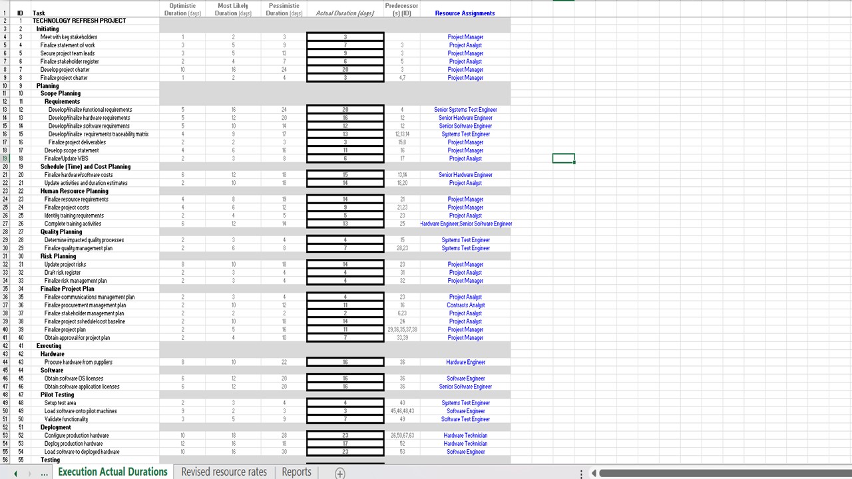Select the Pilot Testing heading cell

(x=57, y=395)
